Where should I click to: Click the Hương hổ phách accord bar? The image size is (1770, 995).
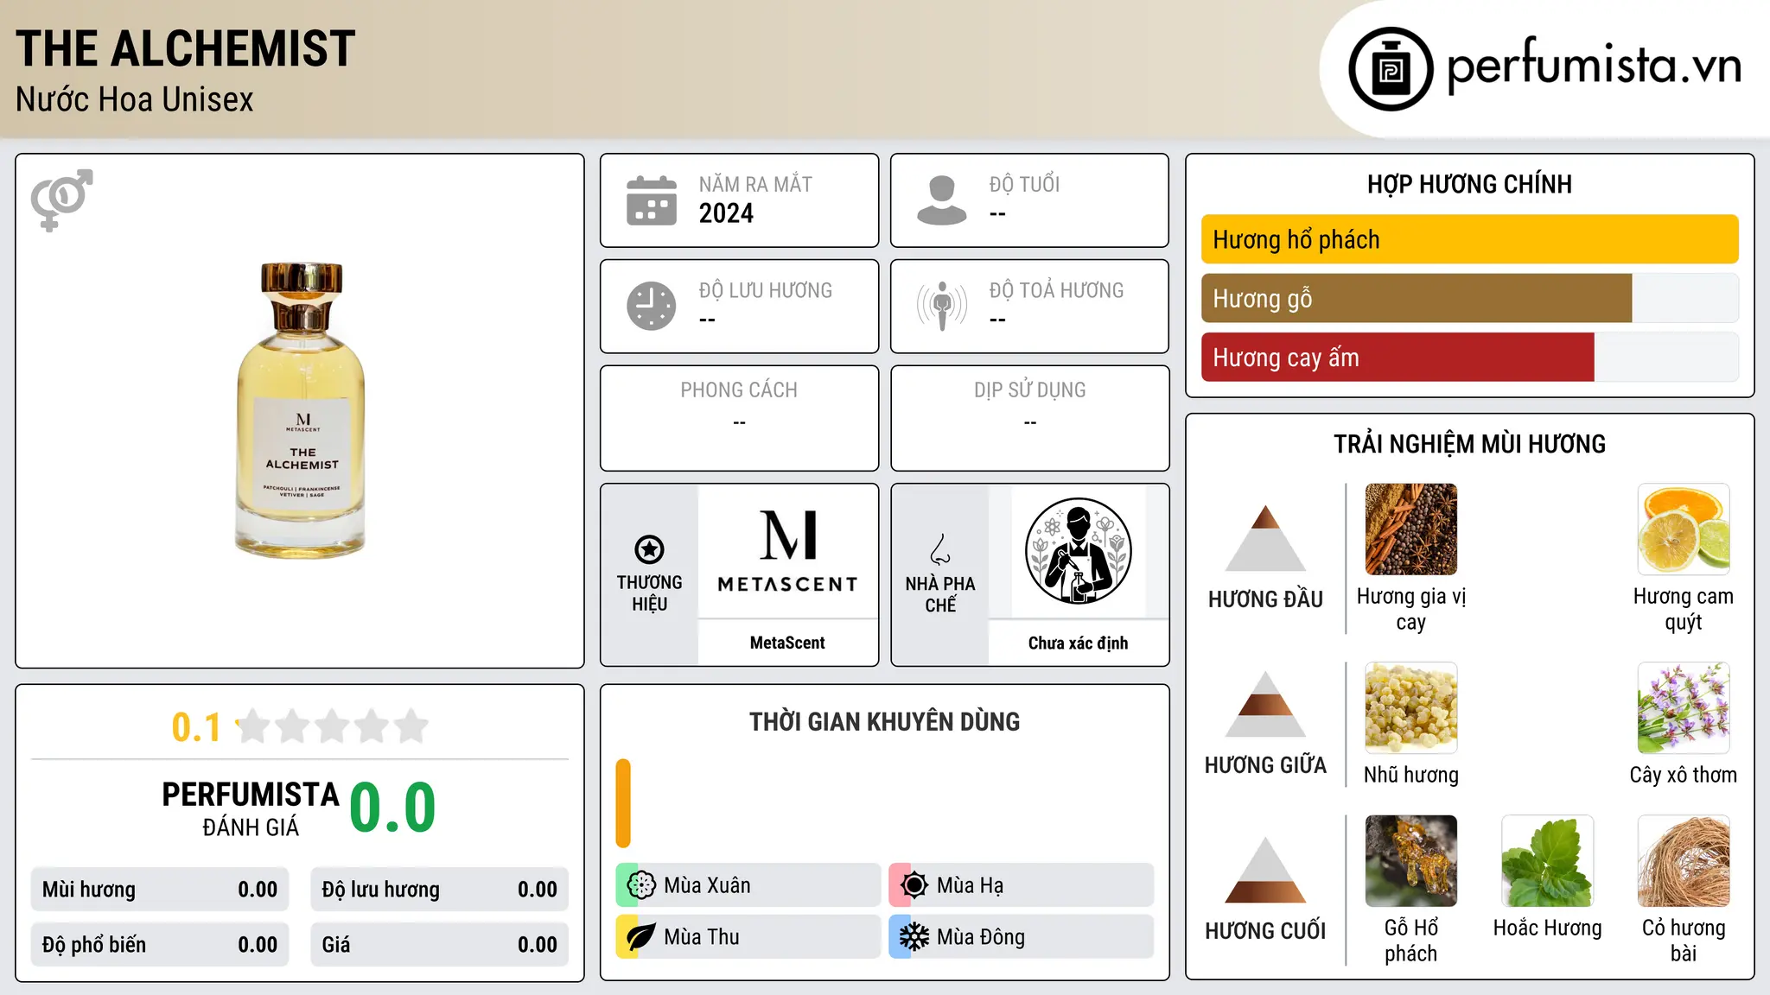[1469, 239]
